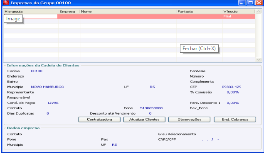
Task: Click the CEP value 09333.429
Action: (232, 87)
